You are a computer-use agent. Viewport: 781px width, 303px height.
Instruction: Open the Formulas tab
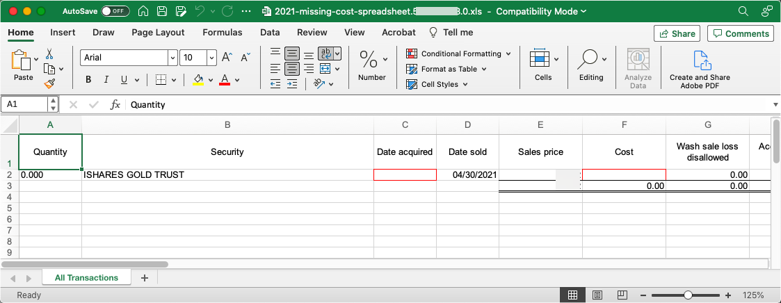click(222, 33)
